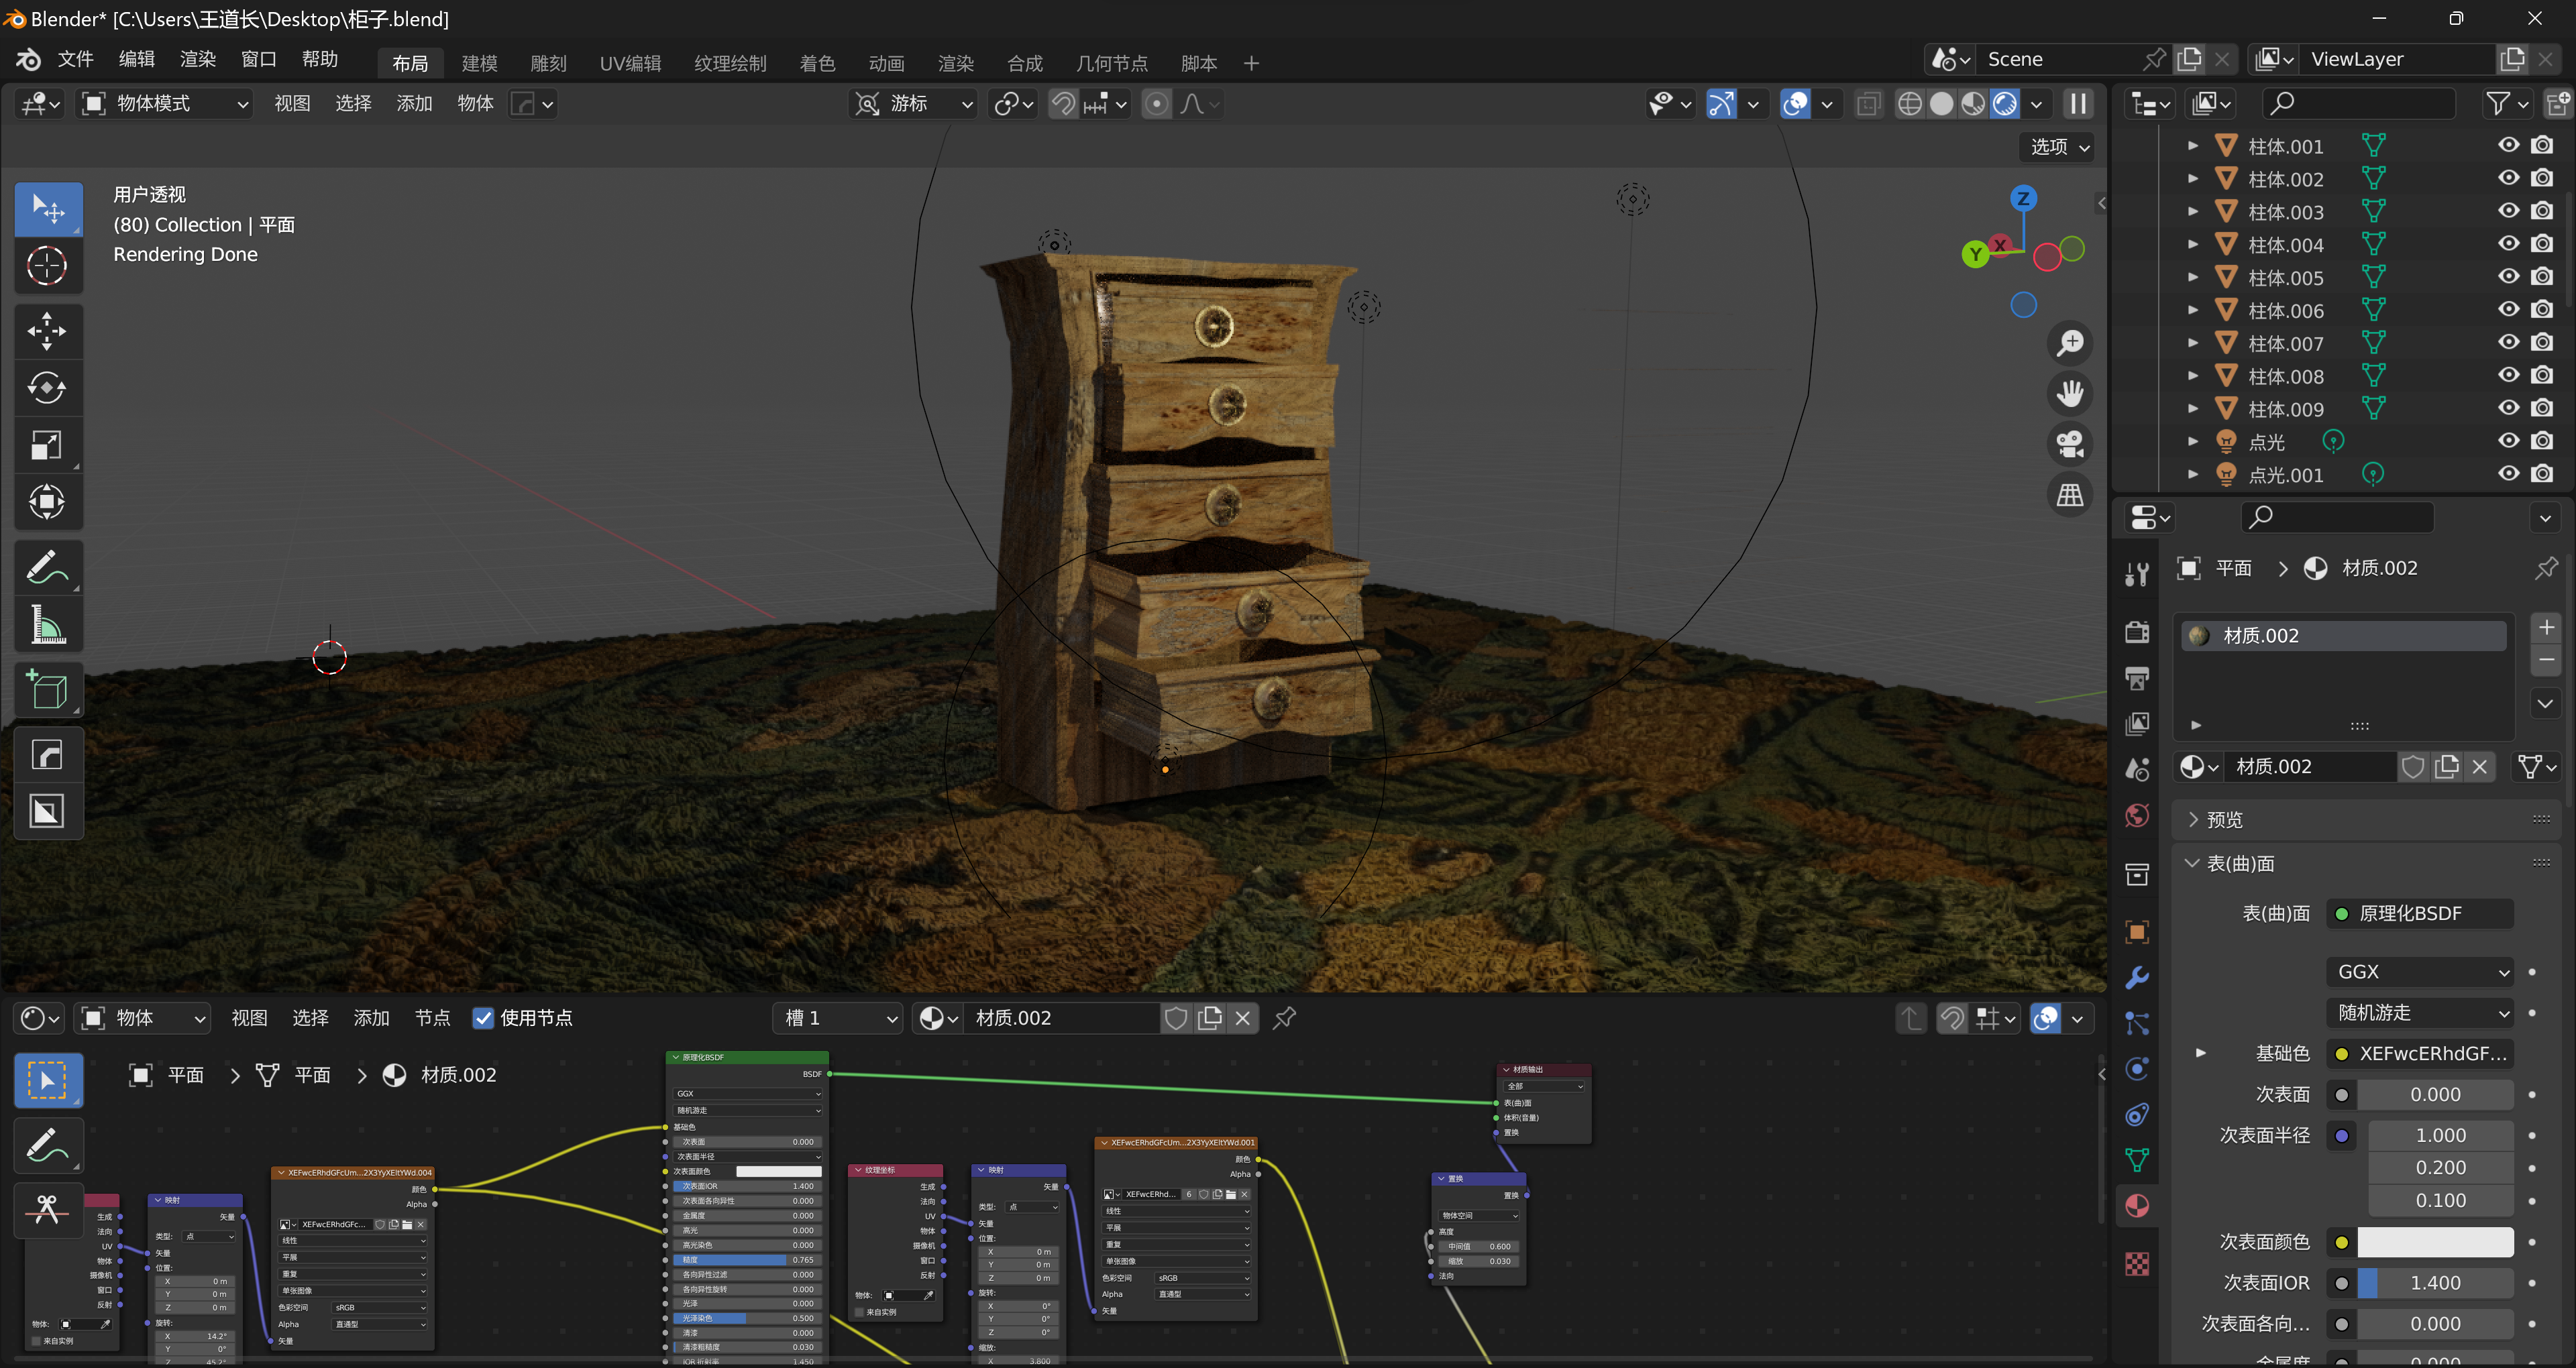Select the Annotate tool in 3D viewport
The width and height of the screenshot is (2576, 1368).
[x=47, y=567]
